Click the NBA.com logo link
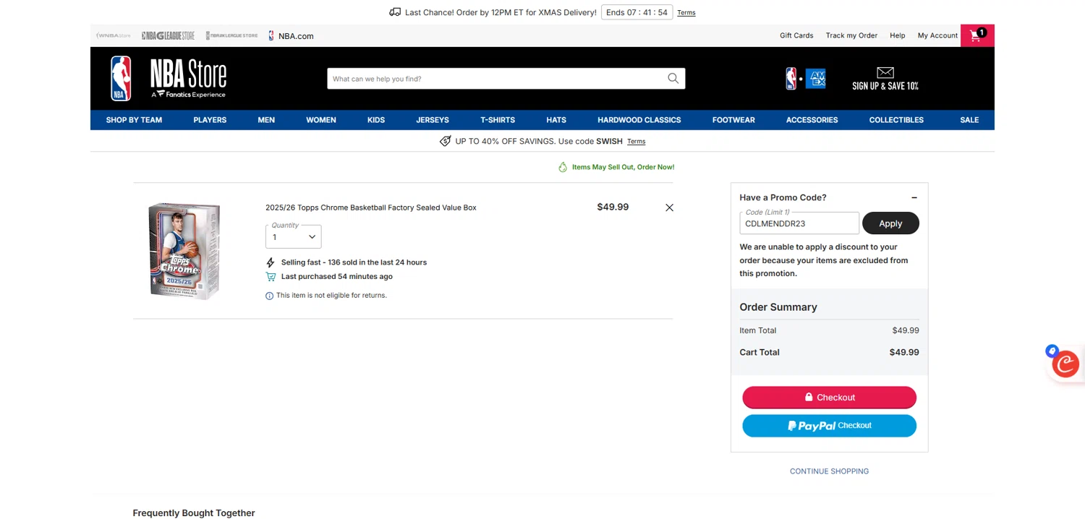This screenshot has width=1085, height=519. click(291, 35)
